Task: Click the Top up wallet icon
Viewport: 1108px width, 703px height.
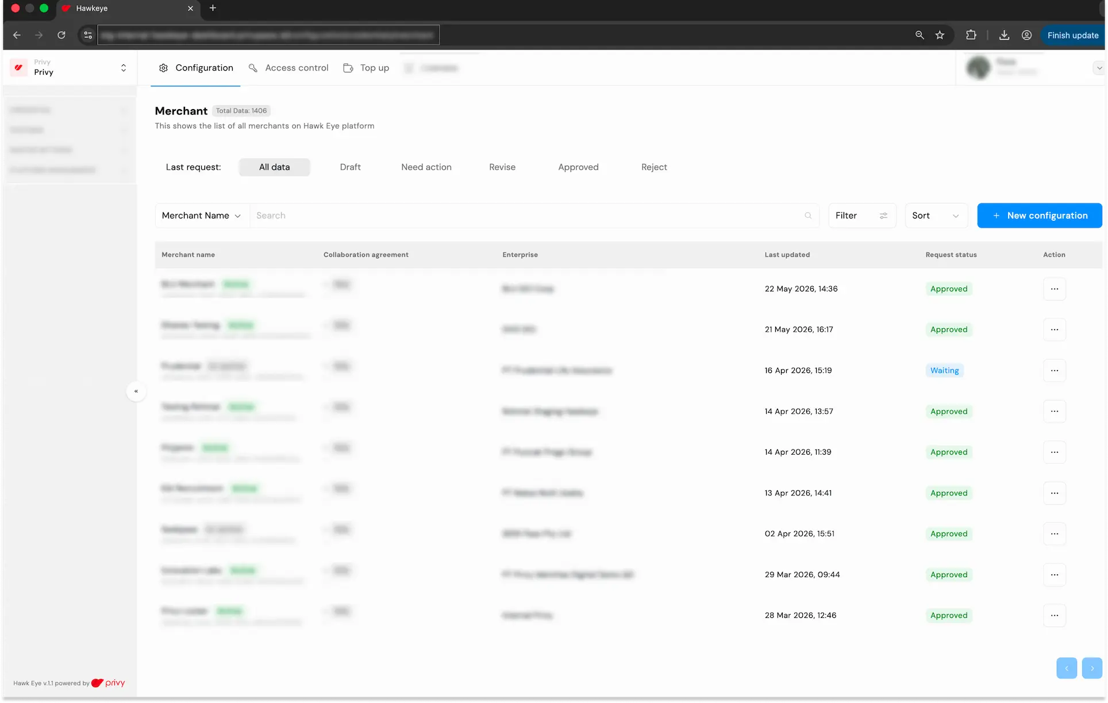Action: click(348, 68)
